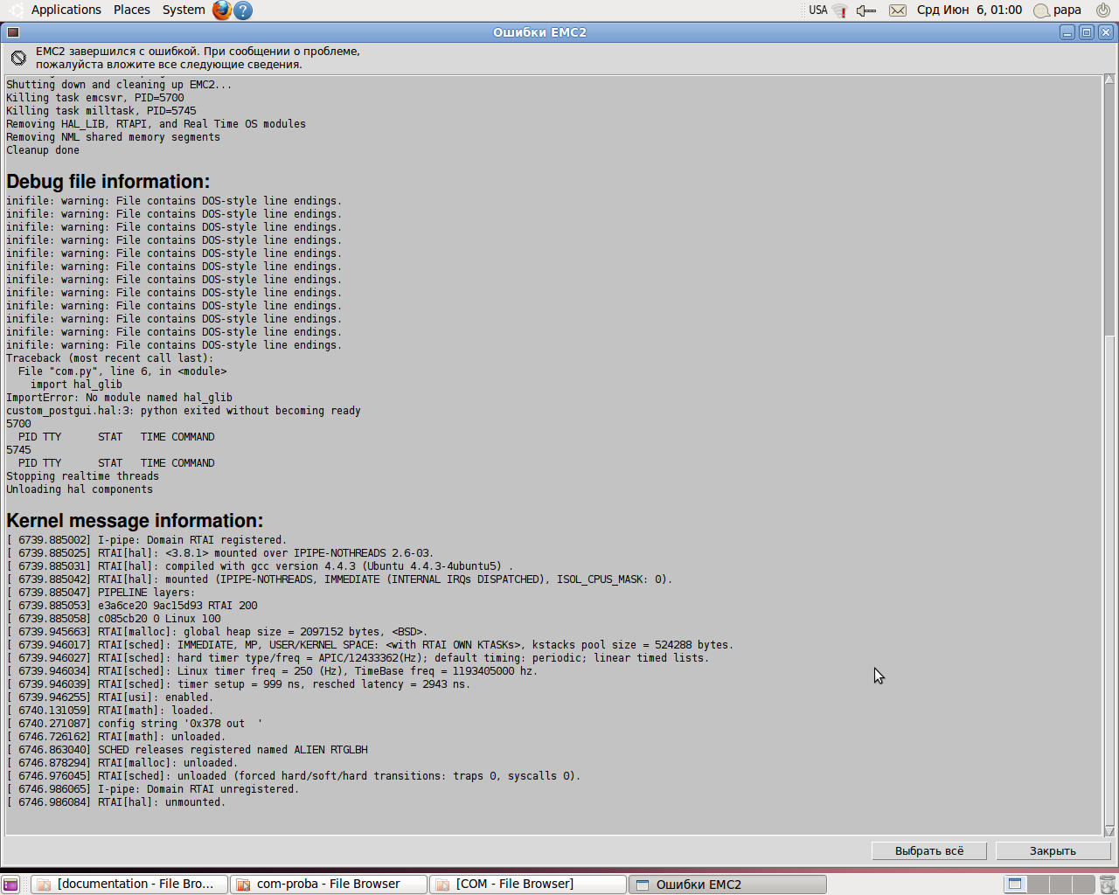The width and height of the screenshot is (1119, 895).
Task: Open the mail envelope indicator
Action: pos(898,10)
